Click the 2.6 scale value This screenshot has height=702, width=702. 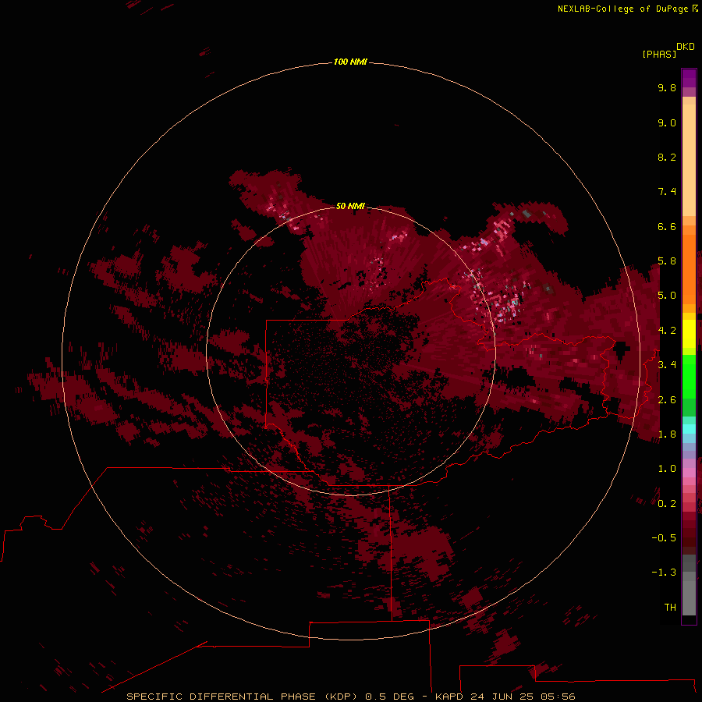point(667,399)
